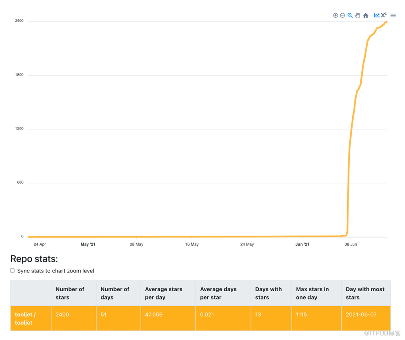Toggle the X¹ scale icon
This screenshot has height=340, width=405.
tap(384, 15)
